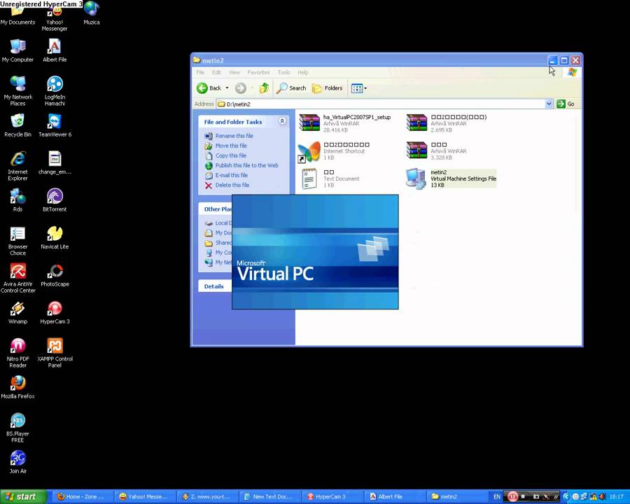Expand the Address bar dropdown
This screenshot has height=504, width=630.
[x=549, y=104]
